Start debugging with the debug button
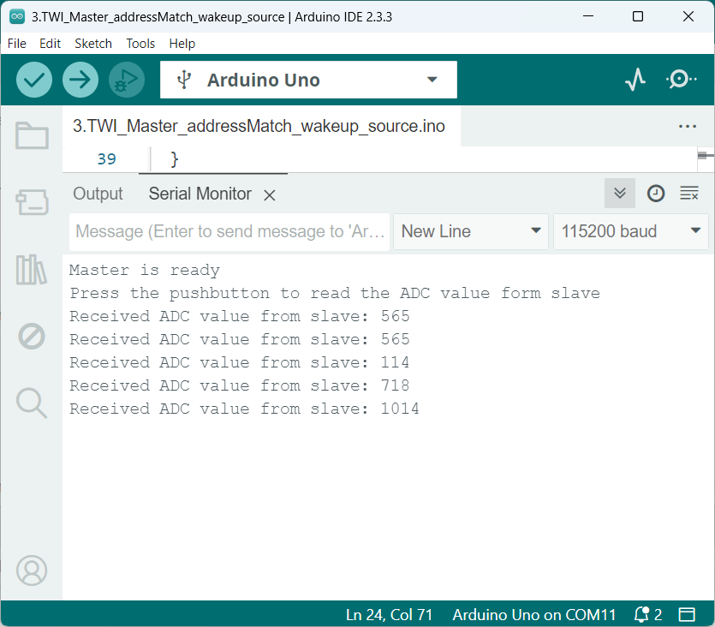This screenshot has height=627, width=715. (x=127, y=80)
